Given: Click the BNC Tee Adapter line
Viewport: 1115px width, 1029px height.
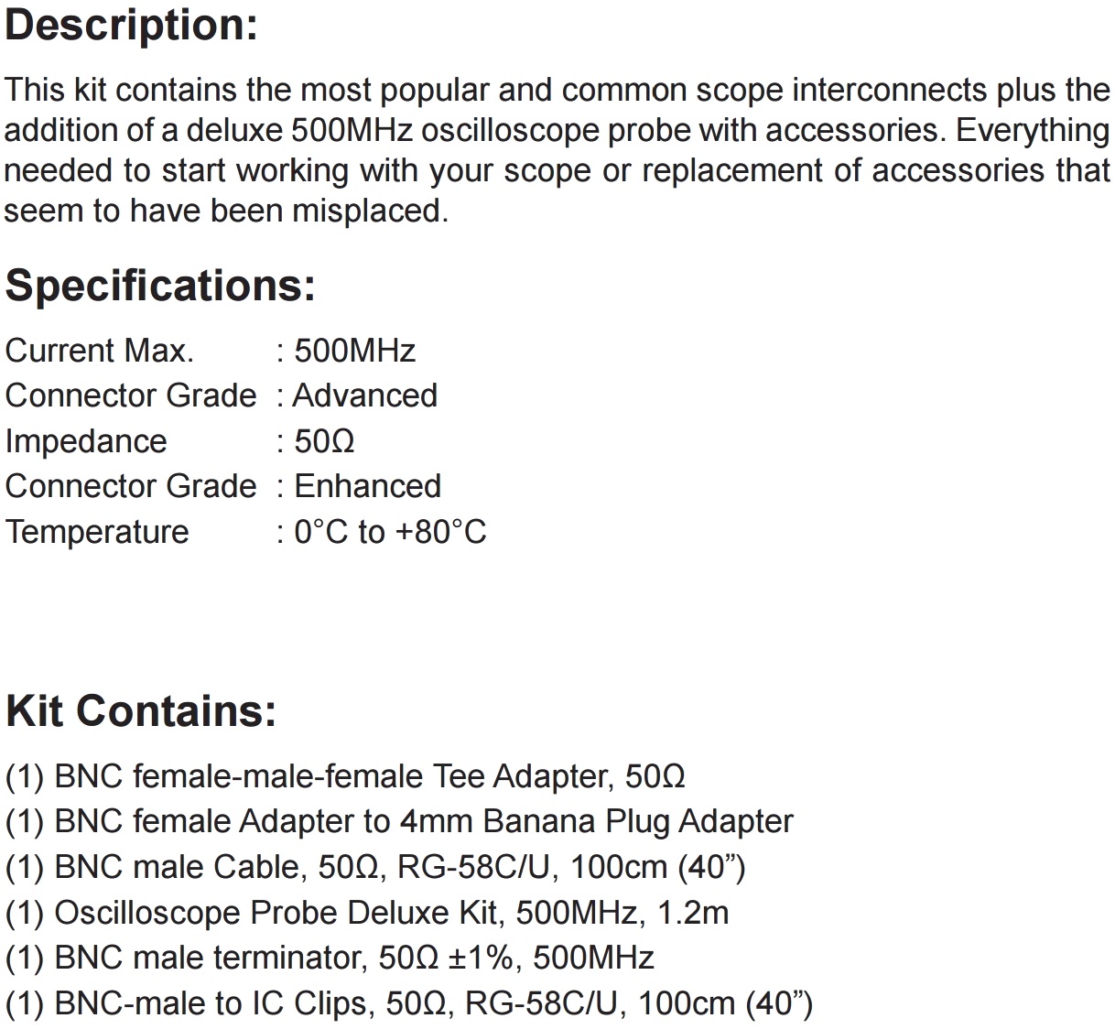Looking at the screenshot, I should (x=345, y=776).
